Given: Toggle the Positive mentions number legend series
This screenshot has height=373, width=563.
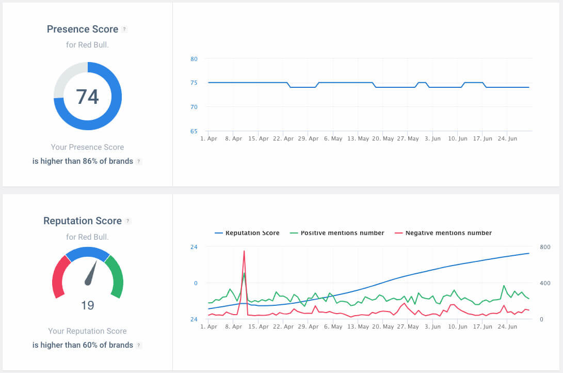Looking at the screenshot, I should [337, 233].
